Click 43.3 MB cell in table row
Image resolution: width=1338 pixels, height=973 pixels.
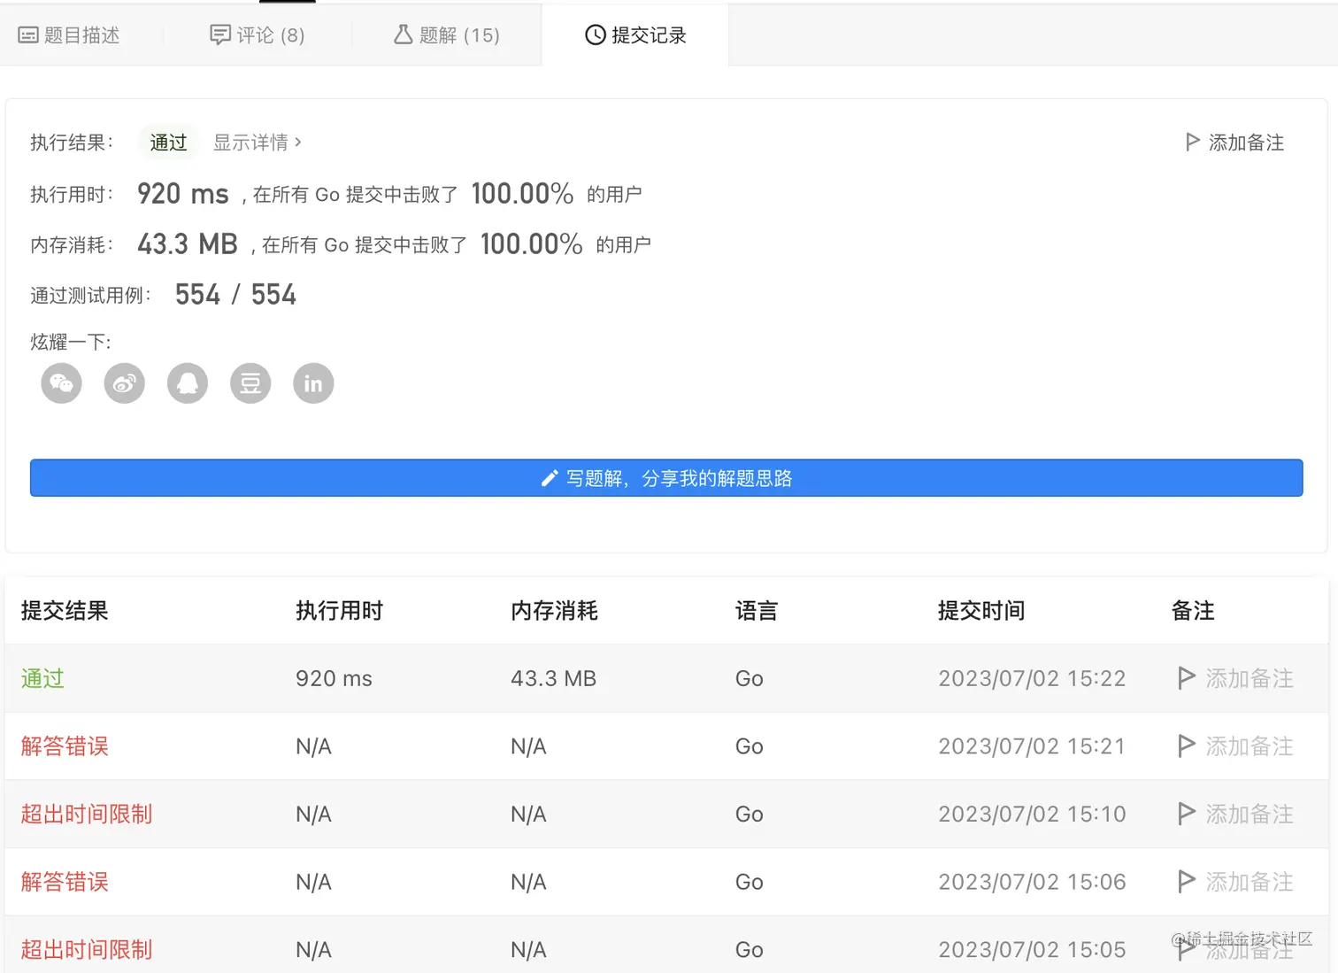553,678
